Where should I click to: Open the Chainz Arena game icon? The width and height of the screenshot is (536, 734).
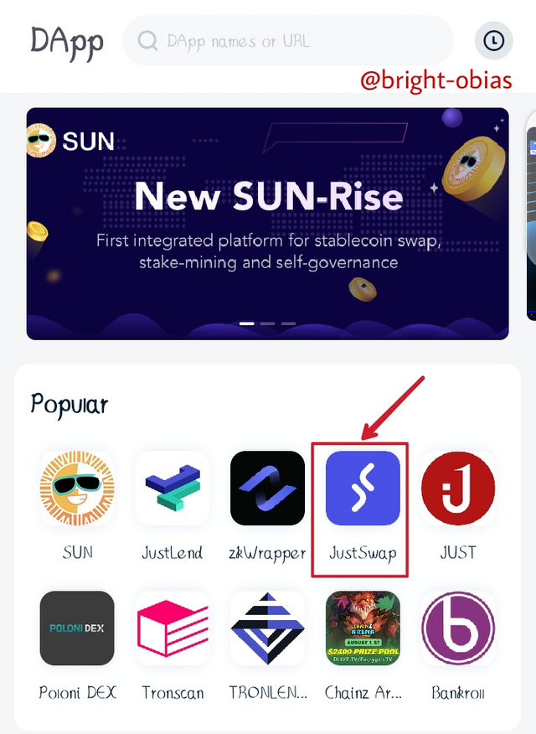tap(363, 628)
